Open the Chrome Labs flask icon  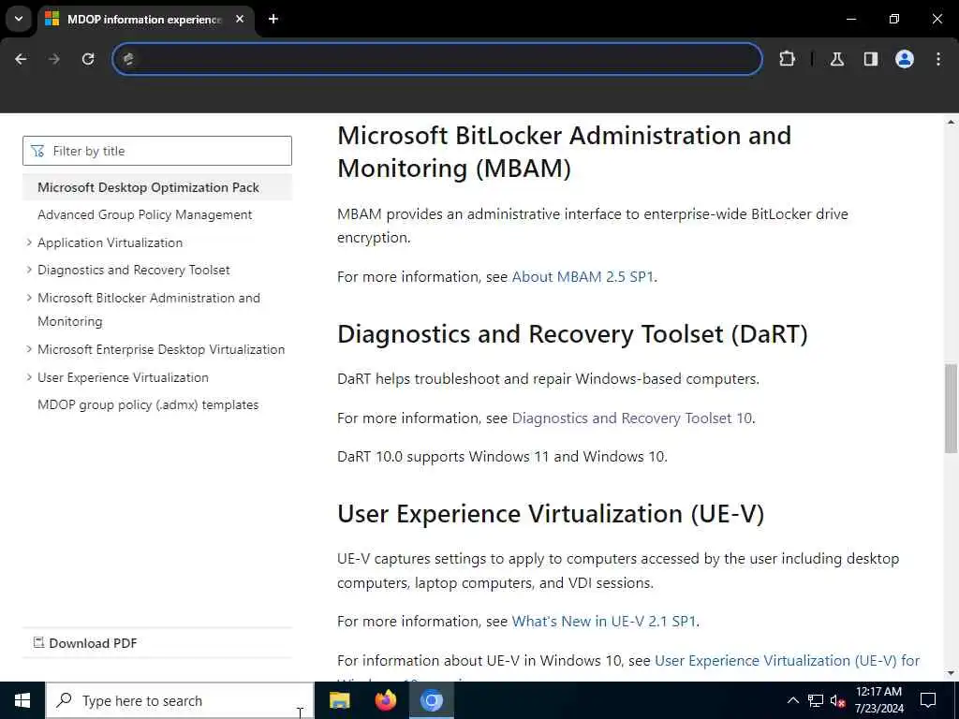[x=837, y=59]
